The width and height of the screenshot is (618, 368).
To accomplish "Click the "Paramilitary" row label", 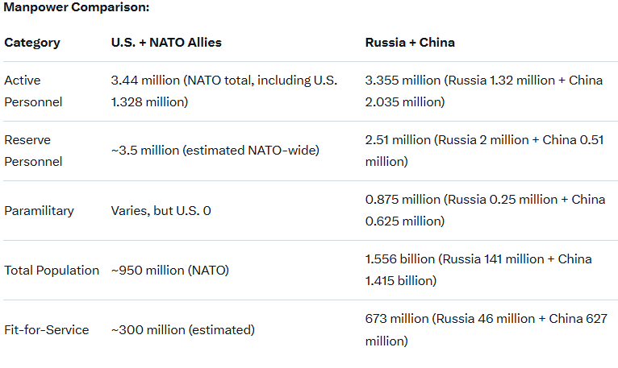I will pos(39,211).
